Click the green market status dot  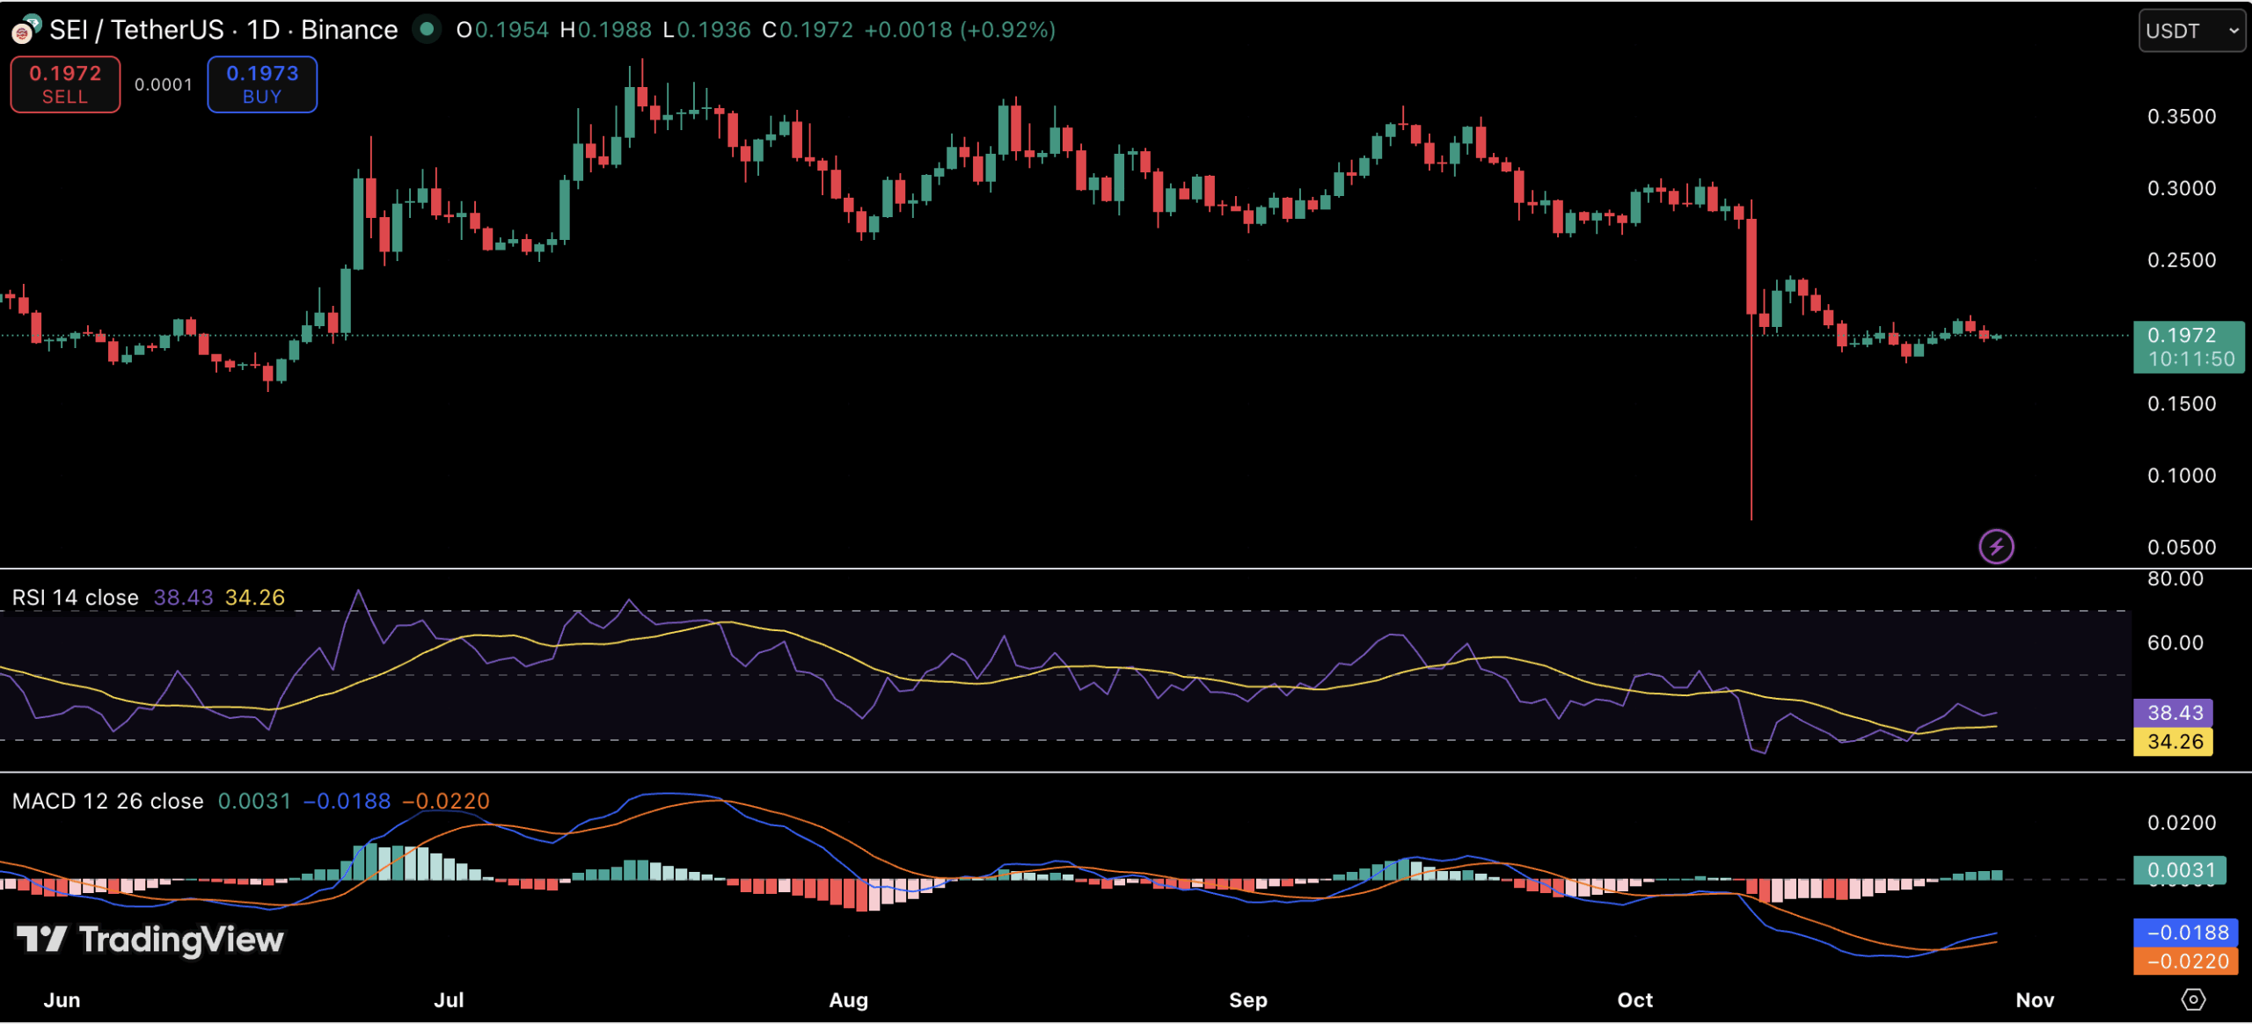click(428, 29)
